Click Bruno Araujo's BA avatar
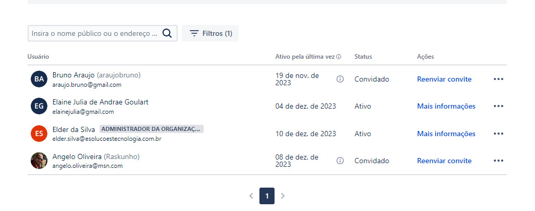This screenshot has height=211, width=535. pyautogui.click(x=39, y=79)
